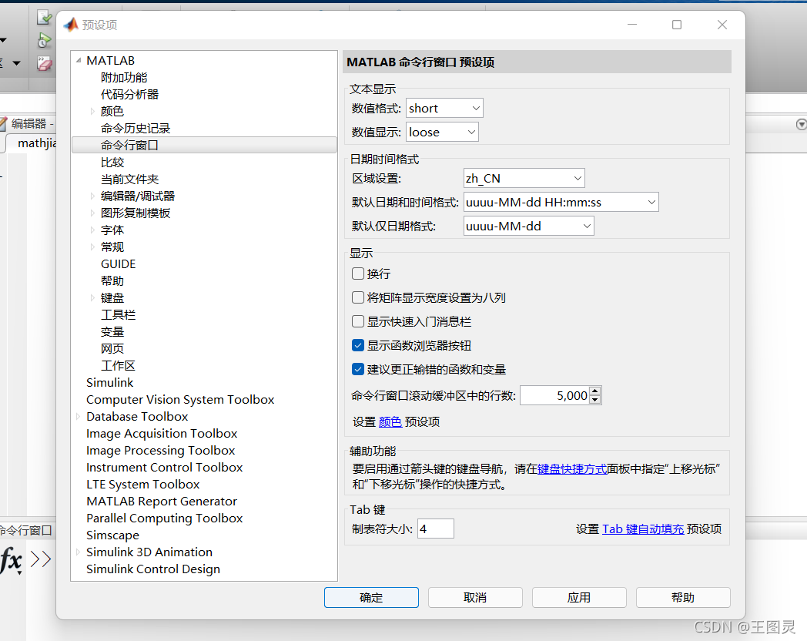
Task: Select 网页 tree item
Action: (x=112, y=348)
